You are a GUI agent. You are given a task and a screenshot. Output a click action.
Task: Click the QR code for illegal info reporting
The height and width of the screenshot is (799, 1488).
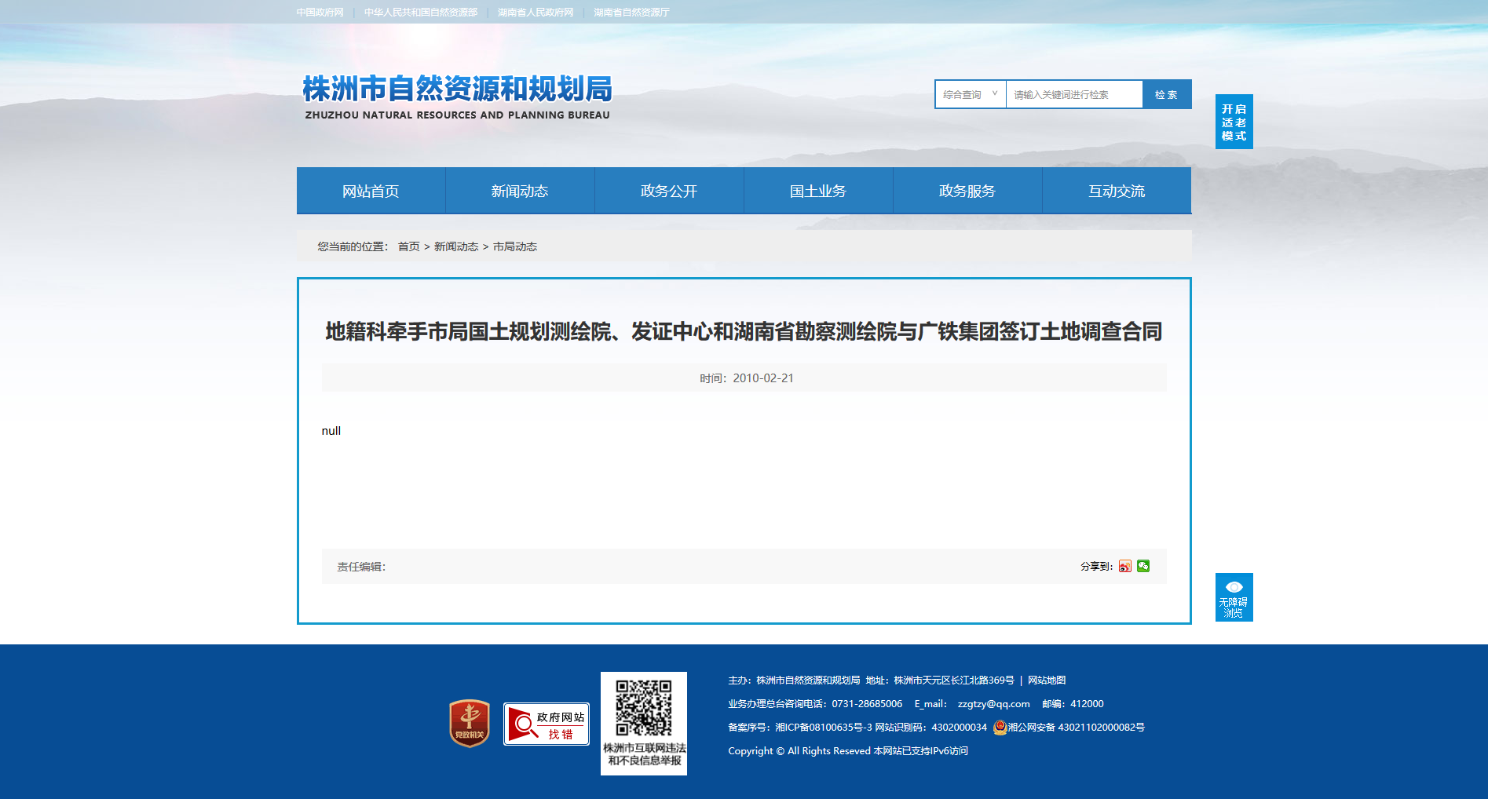pyautogui.click(x=643, y=708)
